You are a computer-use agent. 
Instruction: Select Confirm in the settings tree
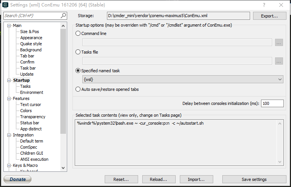(x=27, y=62)
